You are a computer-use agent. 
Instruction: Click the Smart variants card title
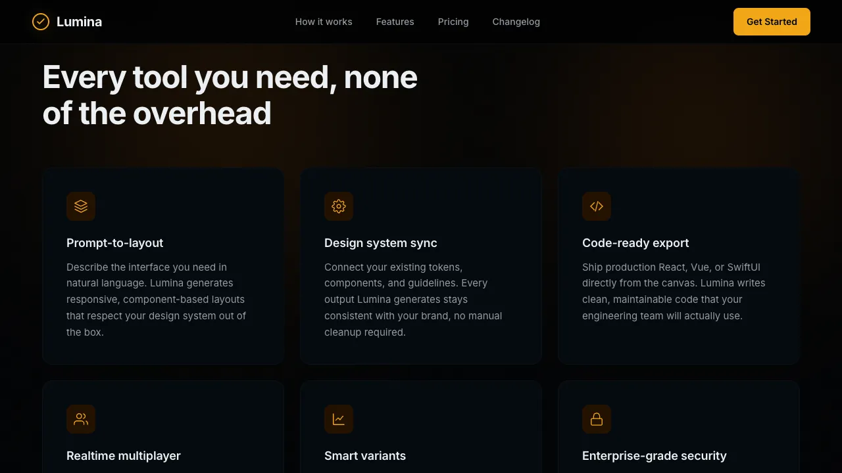[365, 456]
